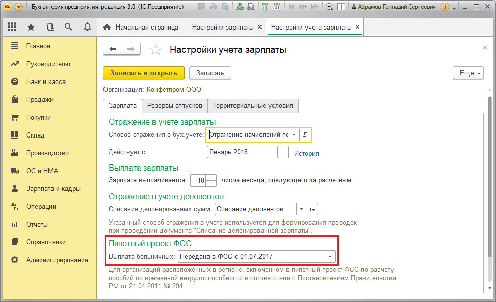Open Способ отражения item via open icon
The height and width of the screenshot is (302, 496).
[305, 135]
